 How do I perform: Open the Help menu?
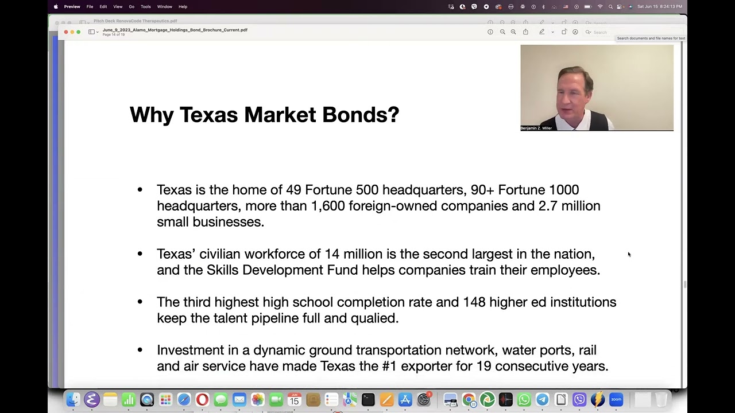pyautogui.click(x=183, y=6)
